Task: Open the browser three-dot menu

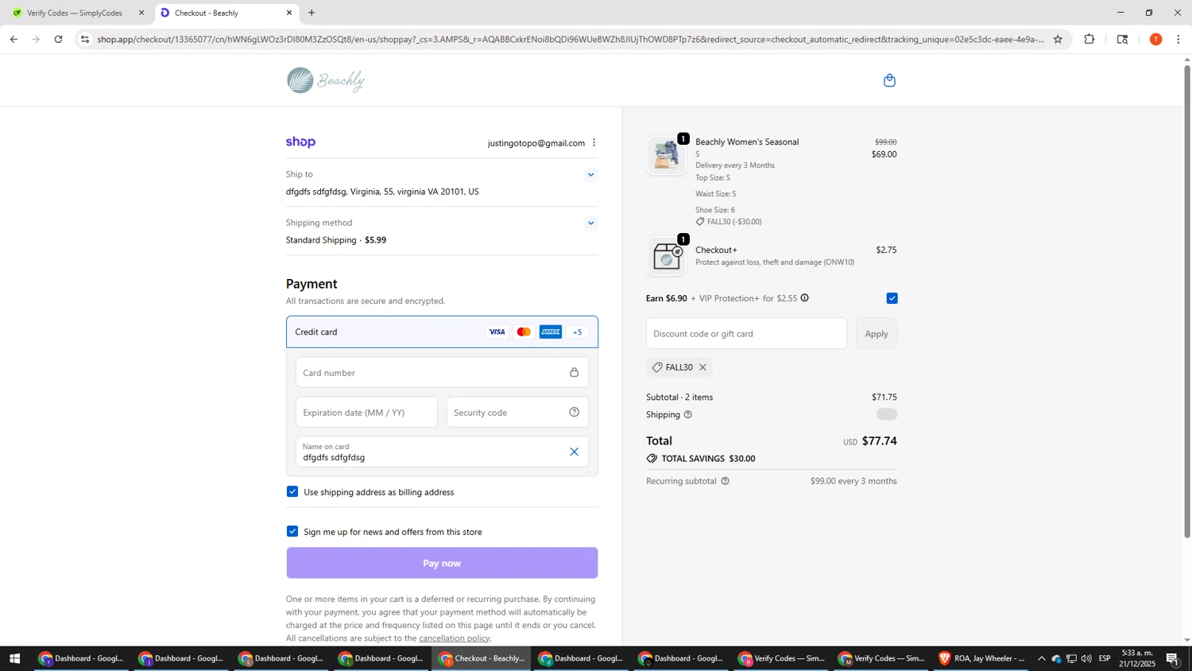Action: coord(1178,39)
